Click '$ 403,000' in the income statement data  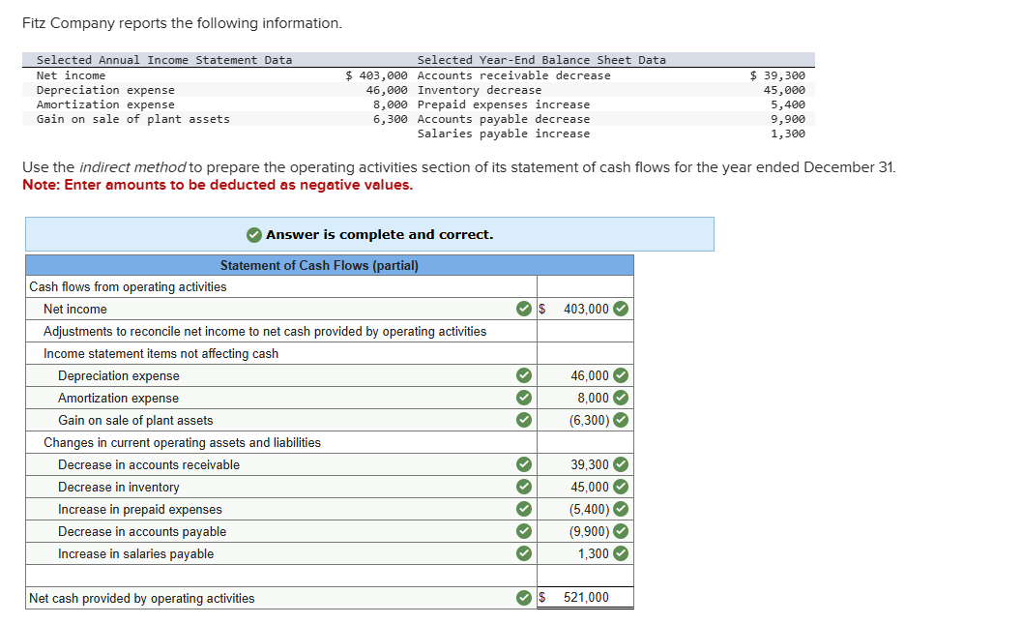(376, 75)
